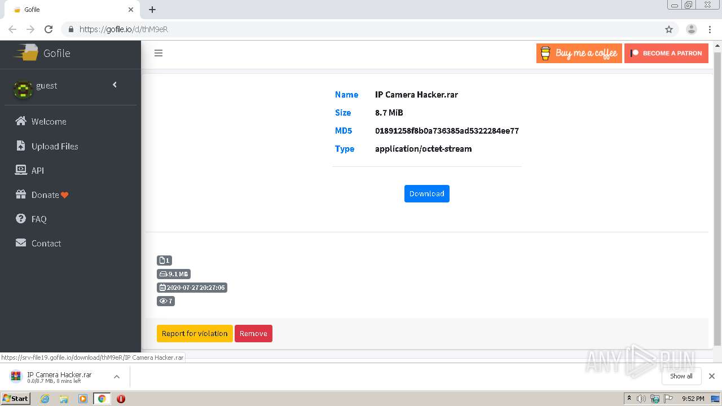Screen dimensions: 722x406
Task: Click the view count eye badge
Action: tap(166, 301)
